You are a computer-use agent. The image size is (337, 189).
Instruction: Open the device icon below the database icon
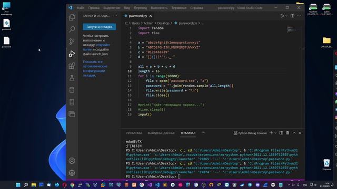pos(72,102)
